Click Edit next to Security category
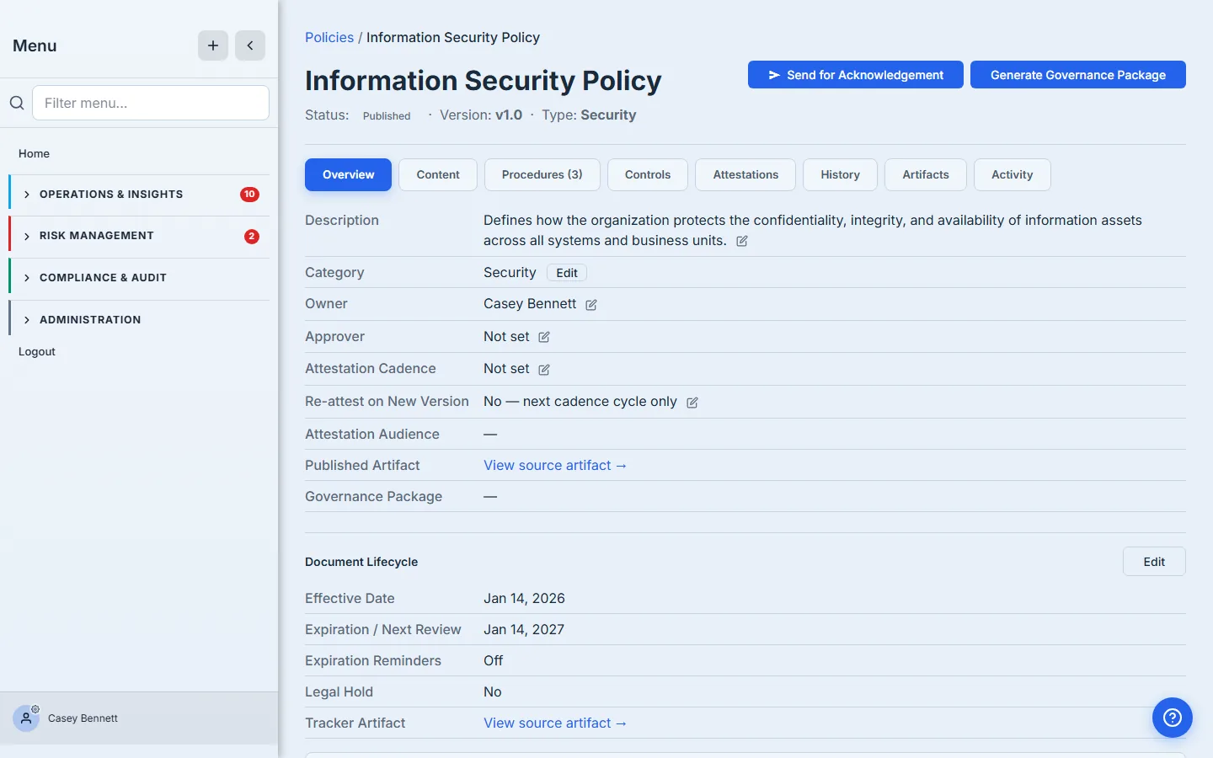Image resolution: width=1213 pixels, height=758 pixels. 567,273
